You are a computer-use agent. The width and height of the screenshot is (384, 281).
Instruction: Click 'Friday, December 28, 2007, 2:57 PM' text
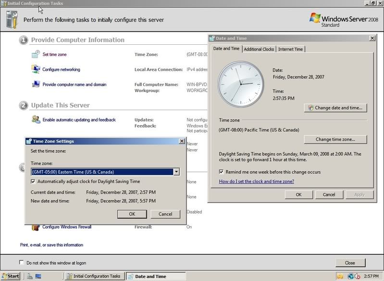pos(121,192)
